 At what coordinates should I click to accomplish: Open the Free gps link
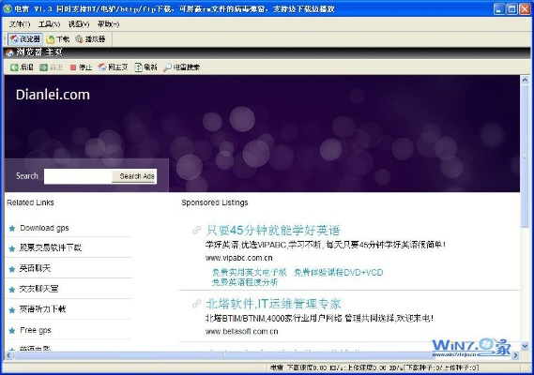tap(36, 330)
